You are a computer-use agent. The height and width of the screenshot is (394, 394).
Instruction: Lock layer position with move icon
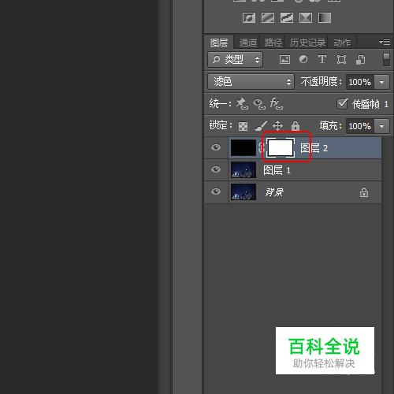point(277,126)
